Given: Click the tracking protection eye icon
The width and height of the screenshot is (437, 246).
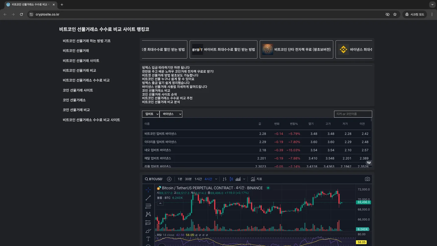Looking at the screenshot, I should [387, 14].
